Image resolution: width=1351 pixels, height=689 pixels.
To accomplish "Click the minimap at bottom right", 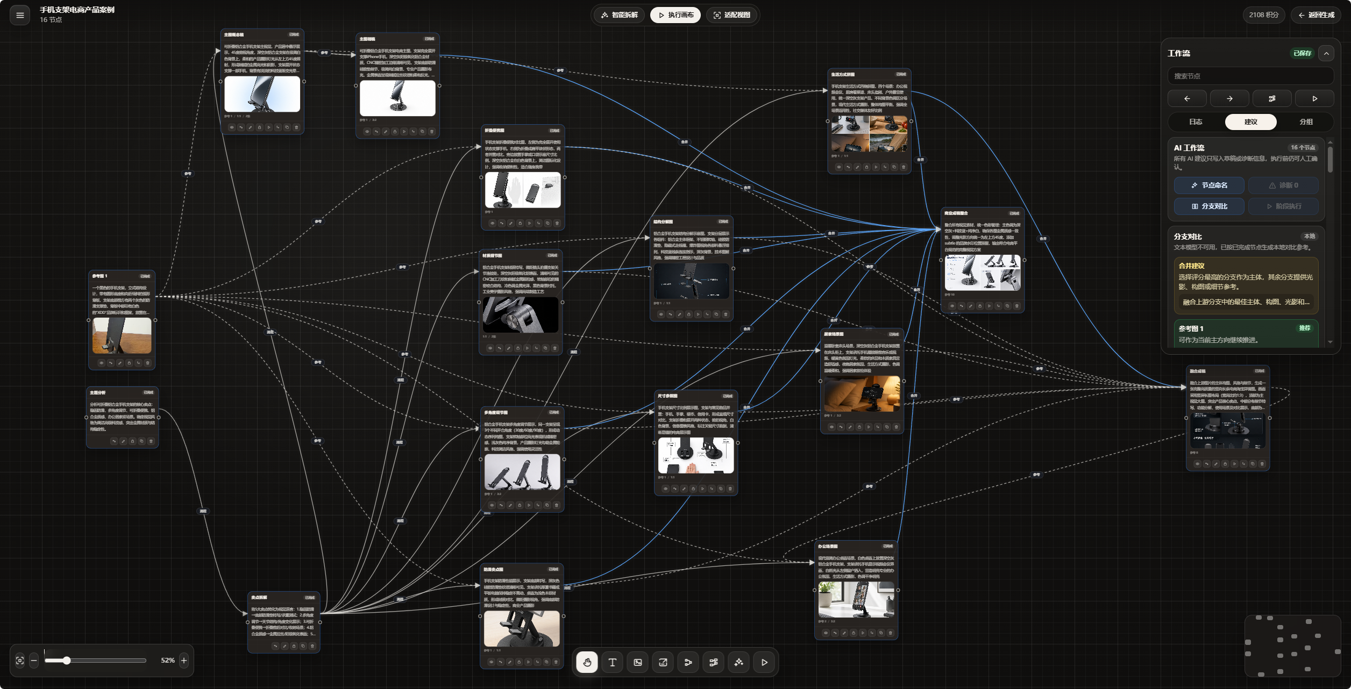I will (1292, 646).
